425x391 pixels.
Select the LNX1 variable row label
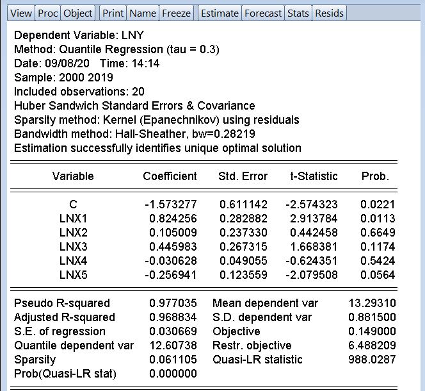click(73, 219)
